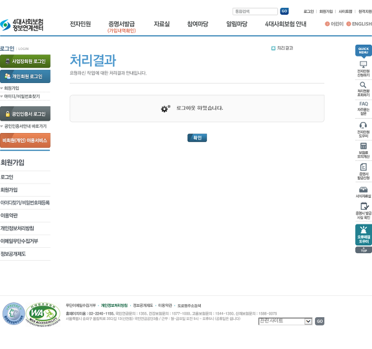Open the 알림마당 main menu
The height and width of the screenshot is (349, 372).
pos(237,24)
